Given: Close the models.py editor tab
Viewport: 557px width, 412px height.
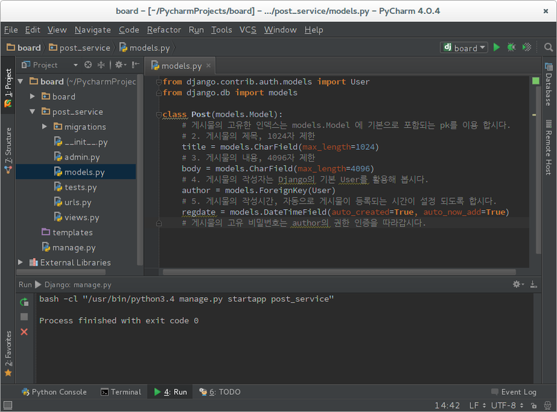Looking at the screenshot, I should [209, 65].
